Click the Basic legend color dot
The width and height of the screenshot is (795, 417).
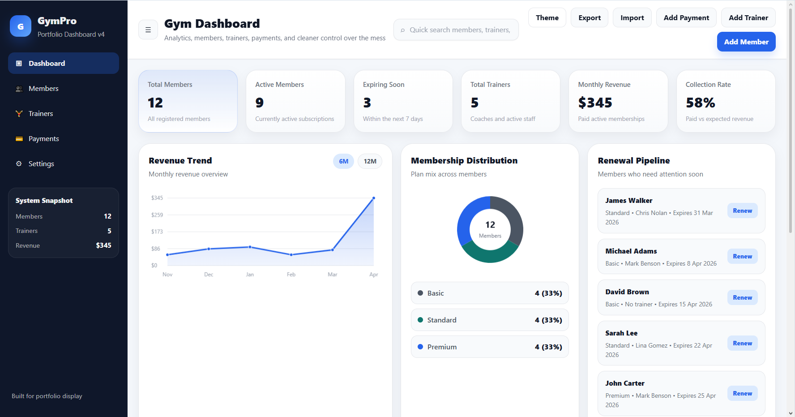[x=420, y=293]
